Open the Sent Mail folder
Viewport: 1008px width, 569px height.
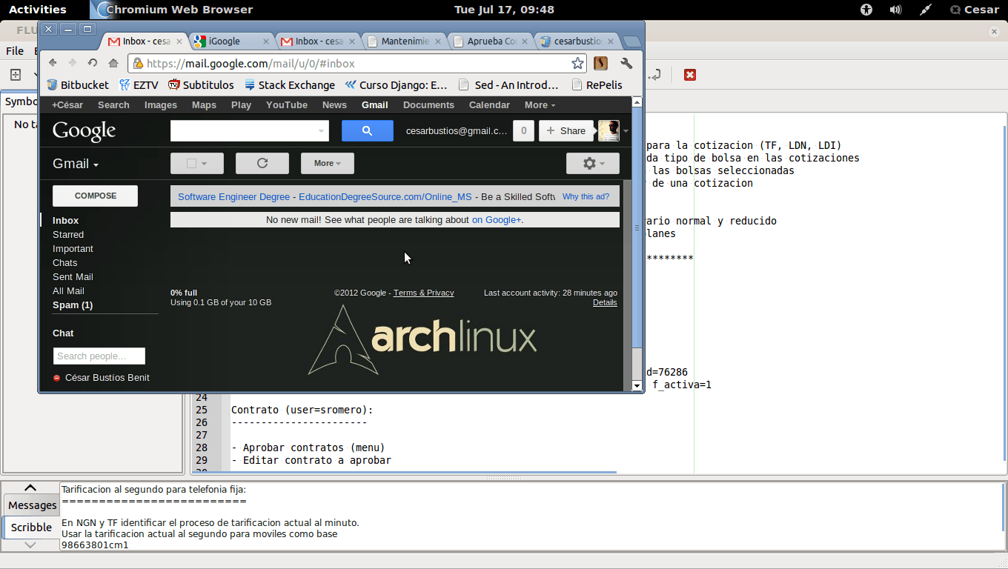tap(73, 277)
